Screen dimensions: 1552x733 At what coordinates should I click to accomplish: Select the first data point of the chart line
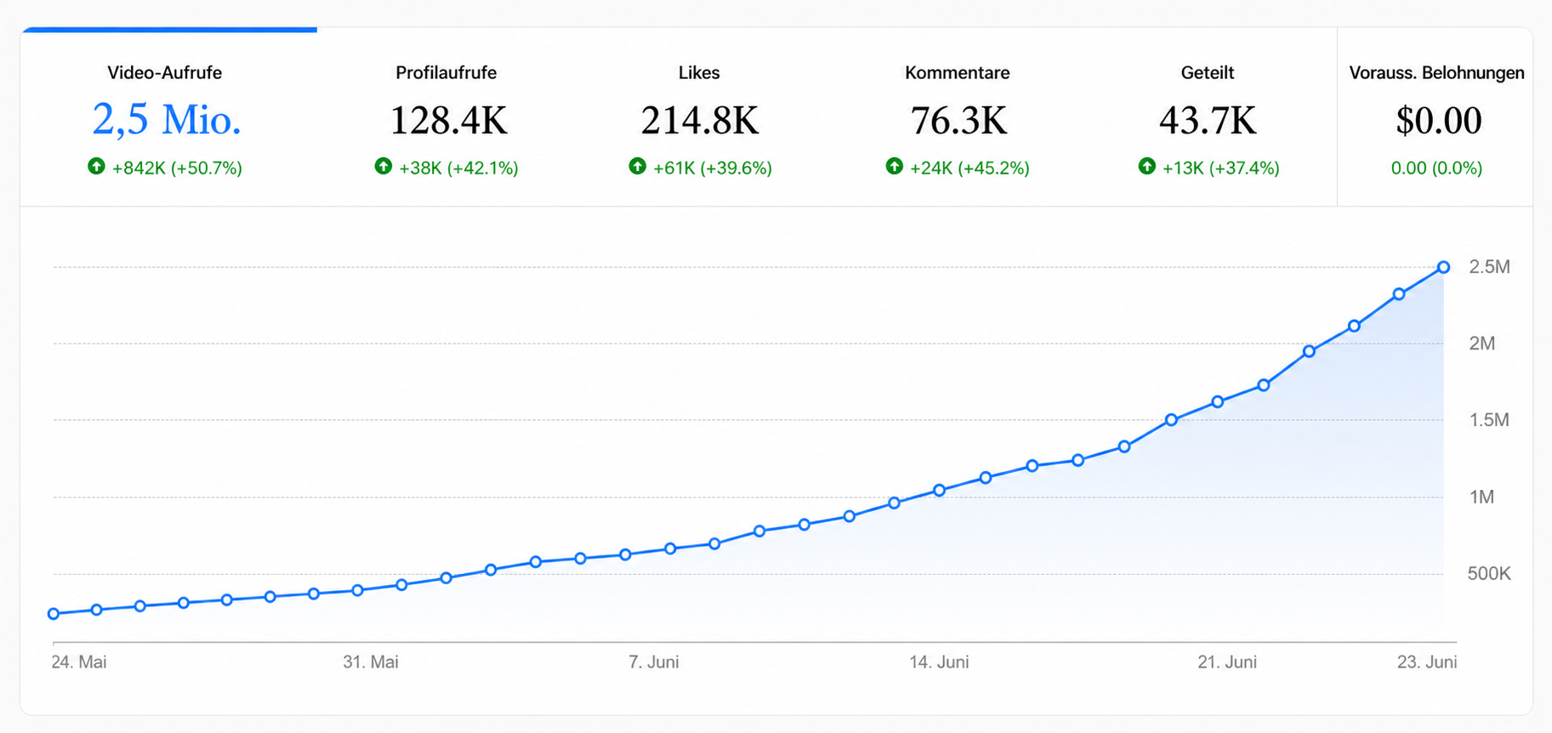click(x=54, y=614)
